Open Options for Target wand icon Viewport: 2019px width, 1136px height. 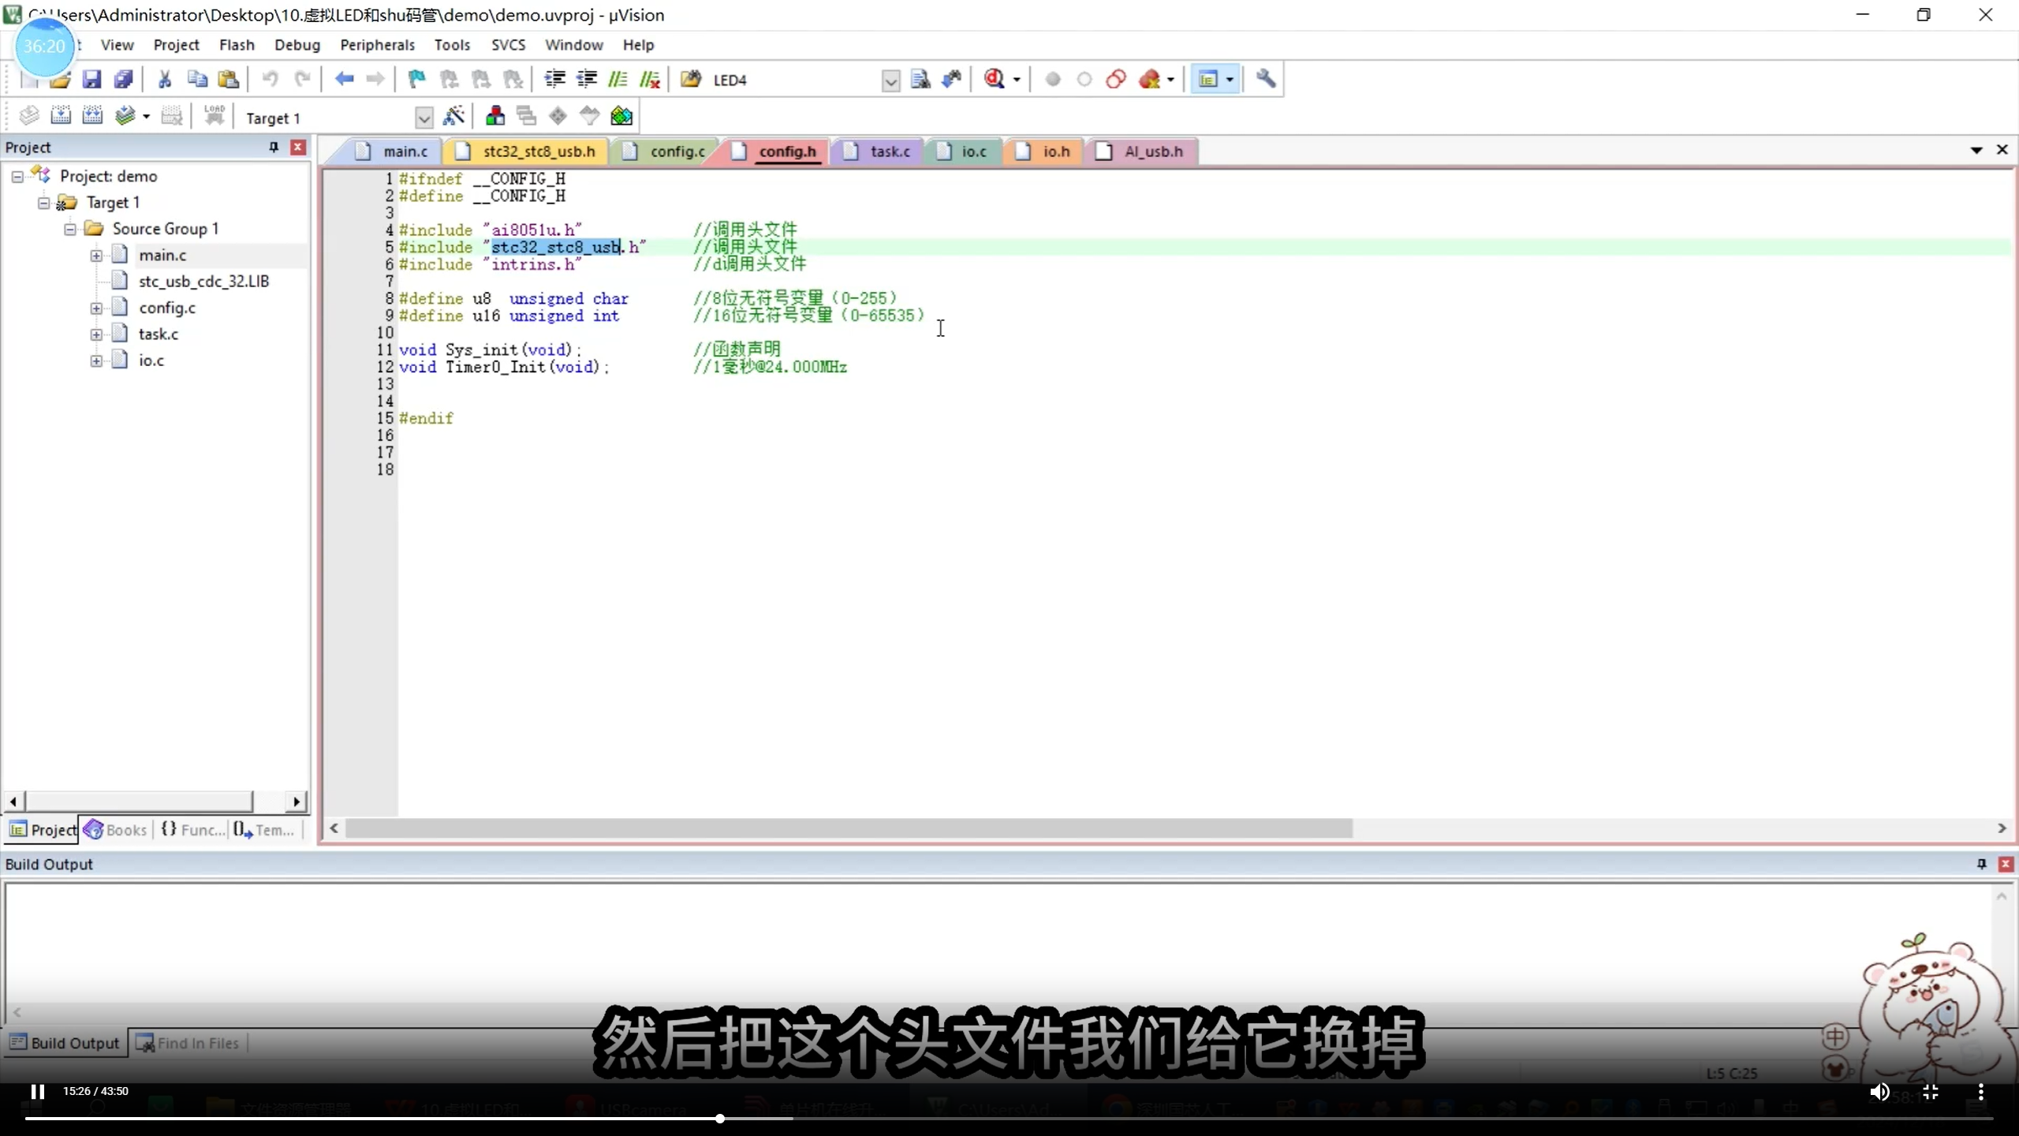click(455, 116)
